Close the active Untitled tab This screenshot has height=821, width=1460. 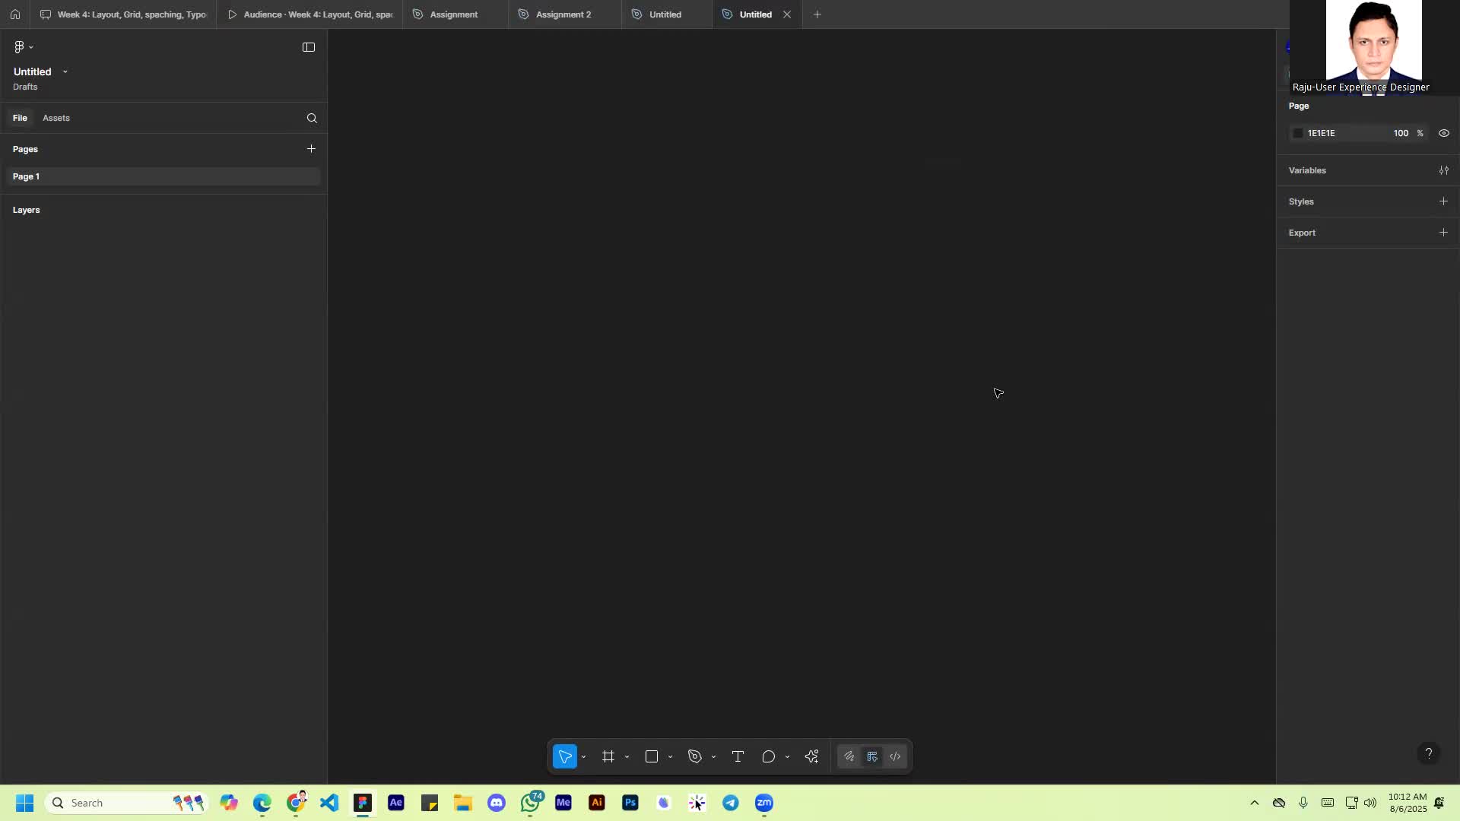[787, 14]
